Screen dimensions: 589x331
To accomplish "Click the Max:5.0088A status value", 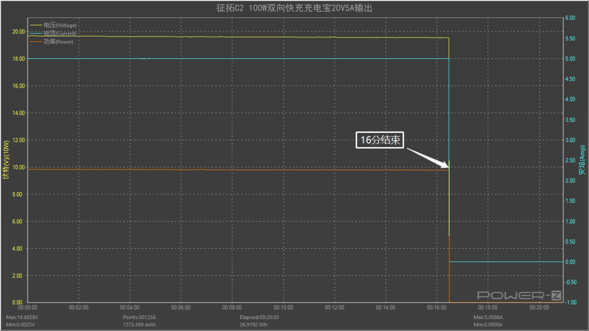I will point(488,317).
